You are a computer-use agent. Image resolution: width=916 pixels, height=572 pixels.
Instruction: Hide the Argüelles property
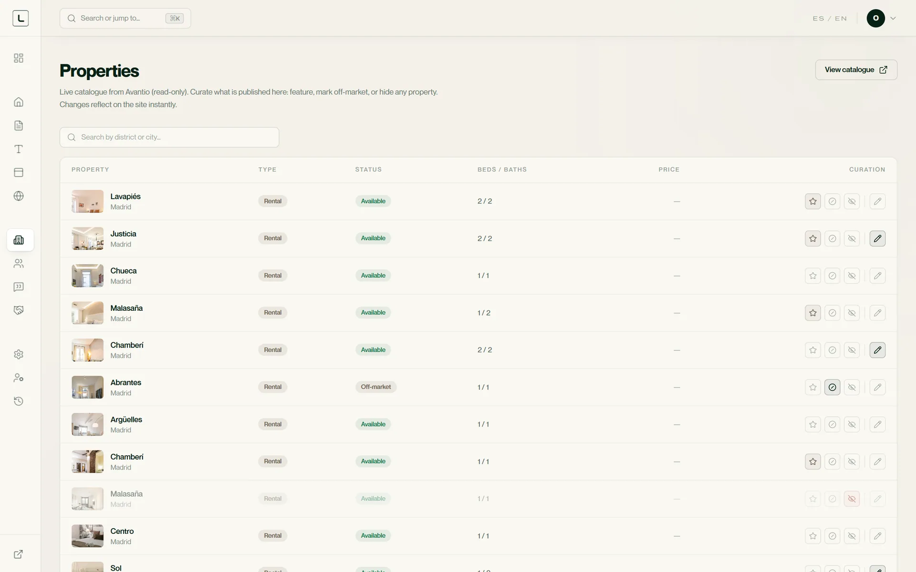pos(852,424)
